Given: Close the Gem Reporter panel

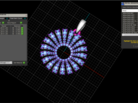Looking at the screenshot, I should [x=26, y=15].
